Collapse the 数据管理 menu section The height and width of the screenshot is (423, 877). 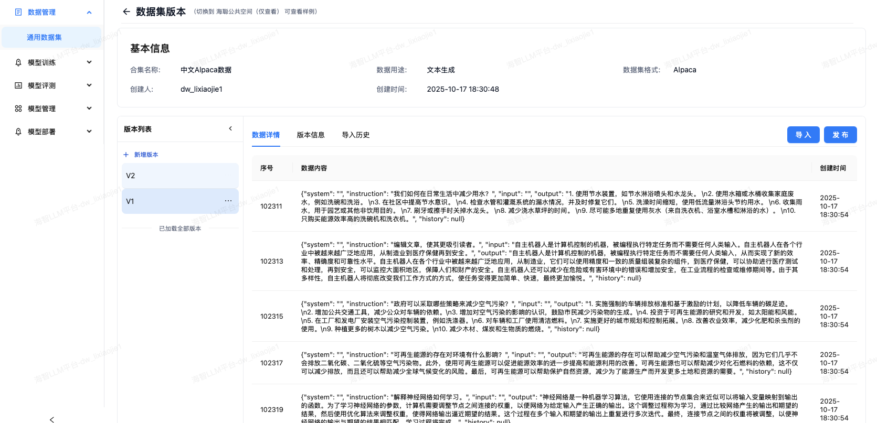89,12
